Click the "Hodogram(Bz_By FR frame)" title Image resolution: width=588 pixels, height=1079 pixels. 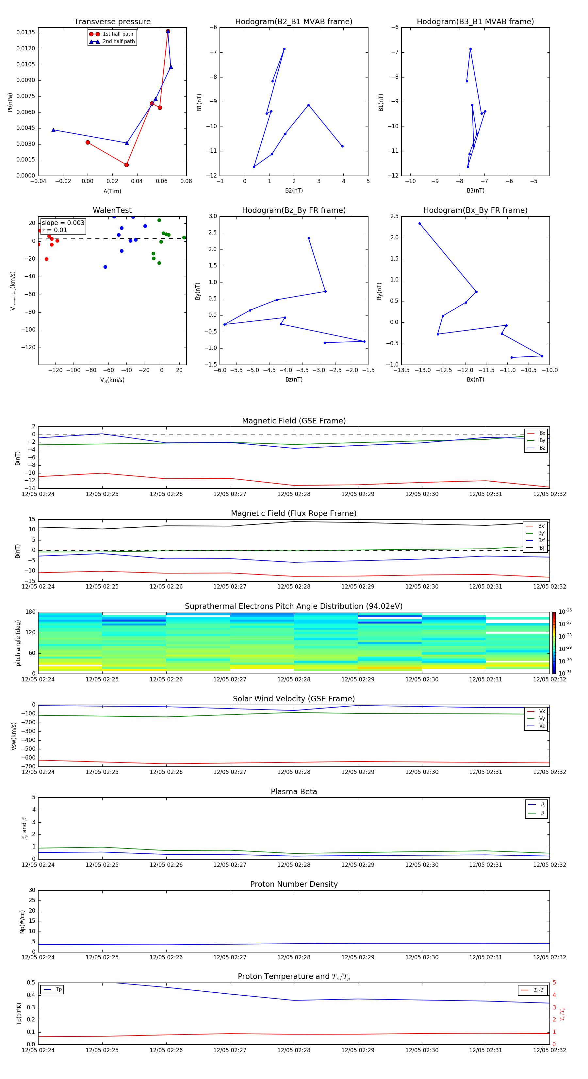click(294, 210)
